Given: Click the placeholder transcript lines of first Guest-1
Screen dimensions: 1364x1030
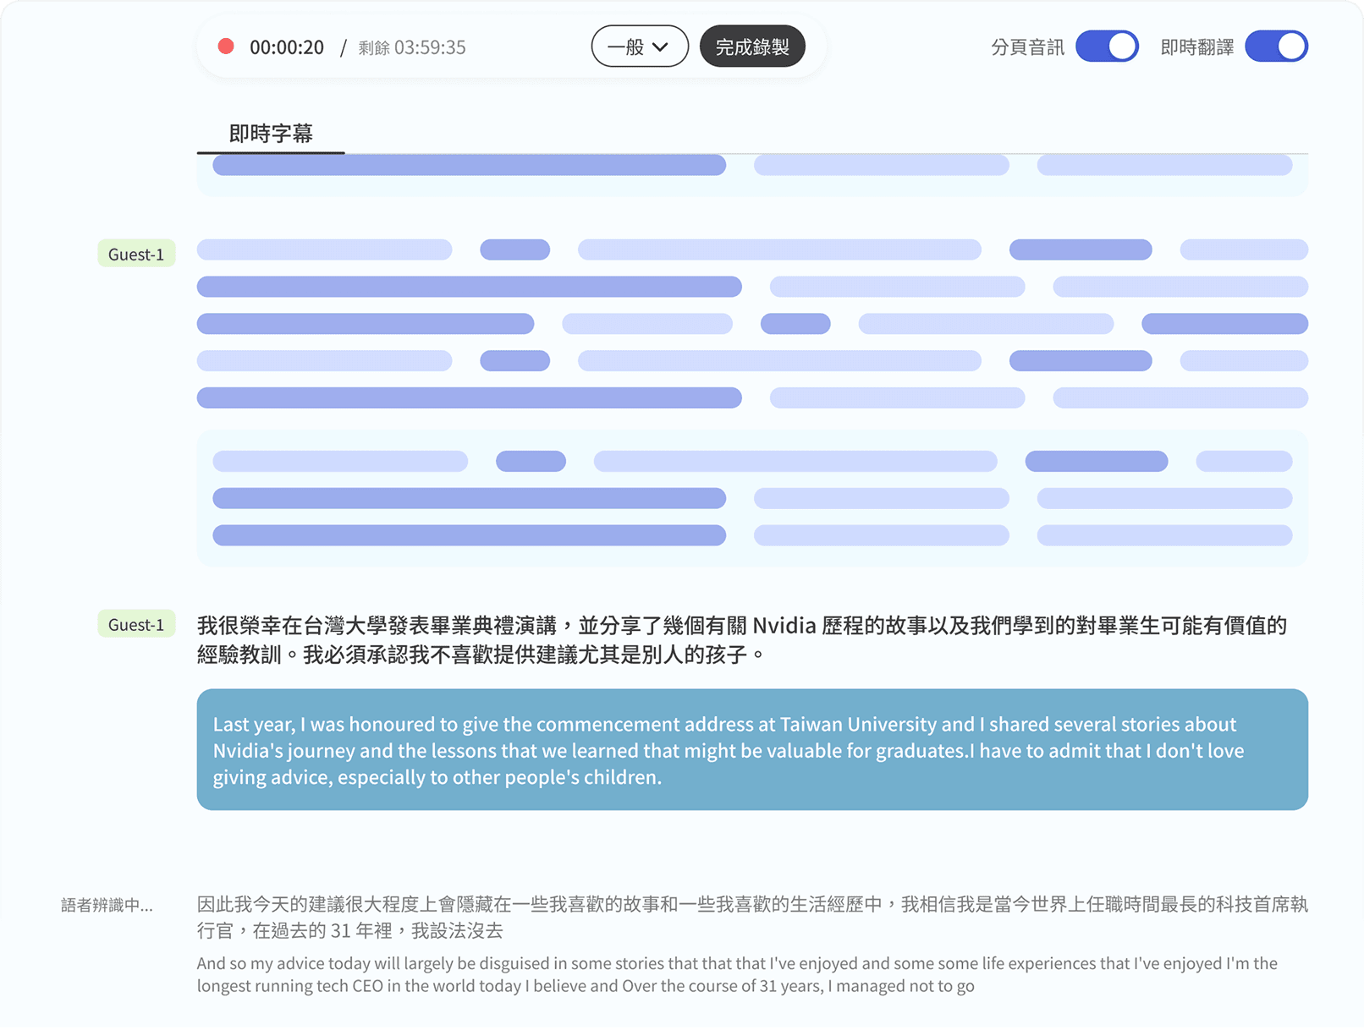Looking at the screenshot, I should click(751, 323).
